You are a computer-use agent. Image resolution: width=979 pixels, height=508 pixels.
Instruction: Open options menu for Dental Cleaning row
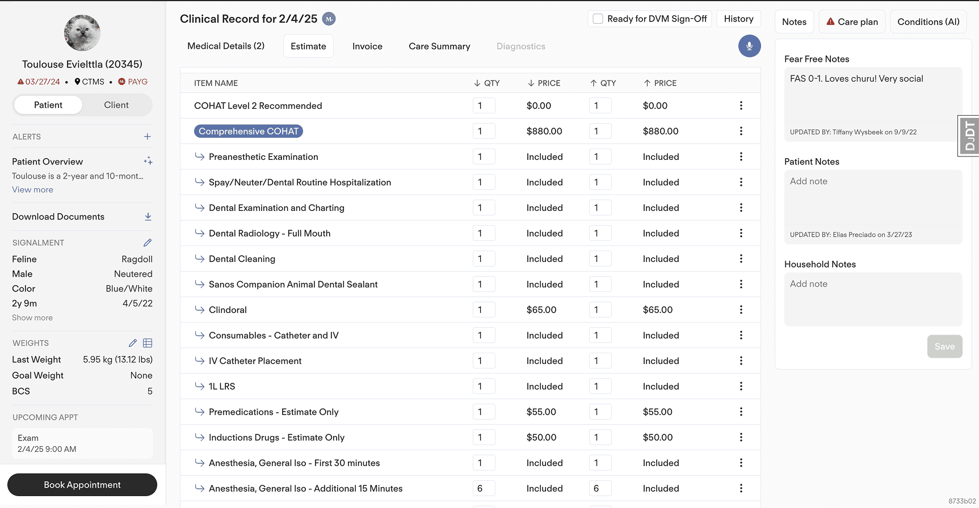741,259
